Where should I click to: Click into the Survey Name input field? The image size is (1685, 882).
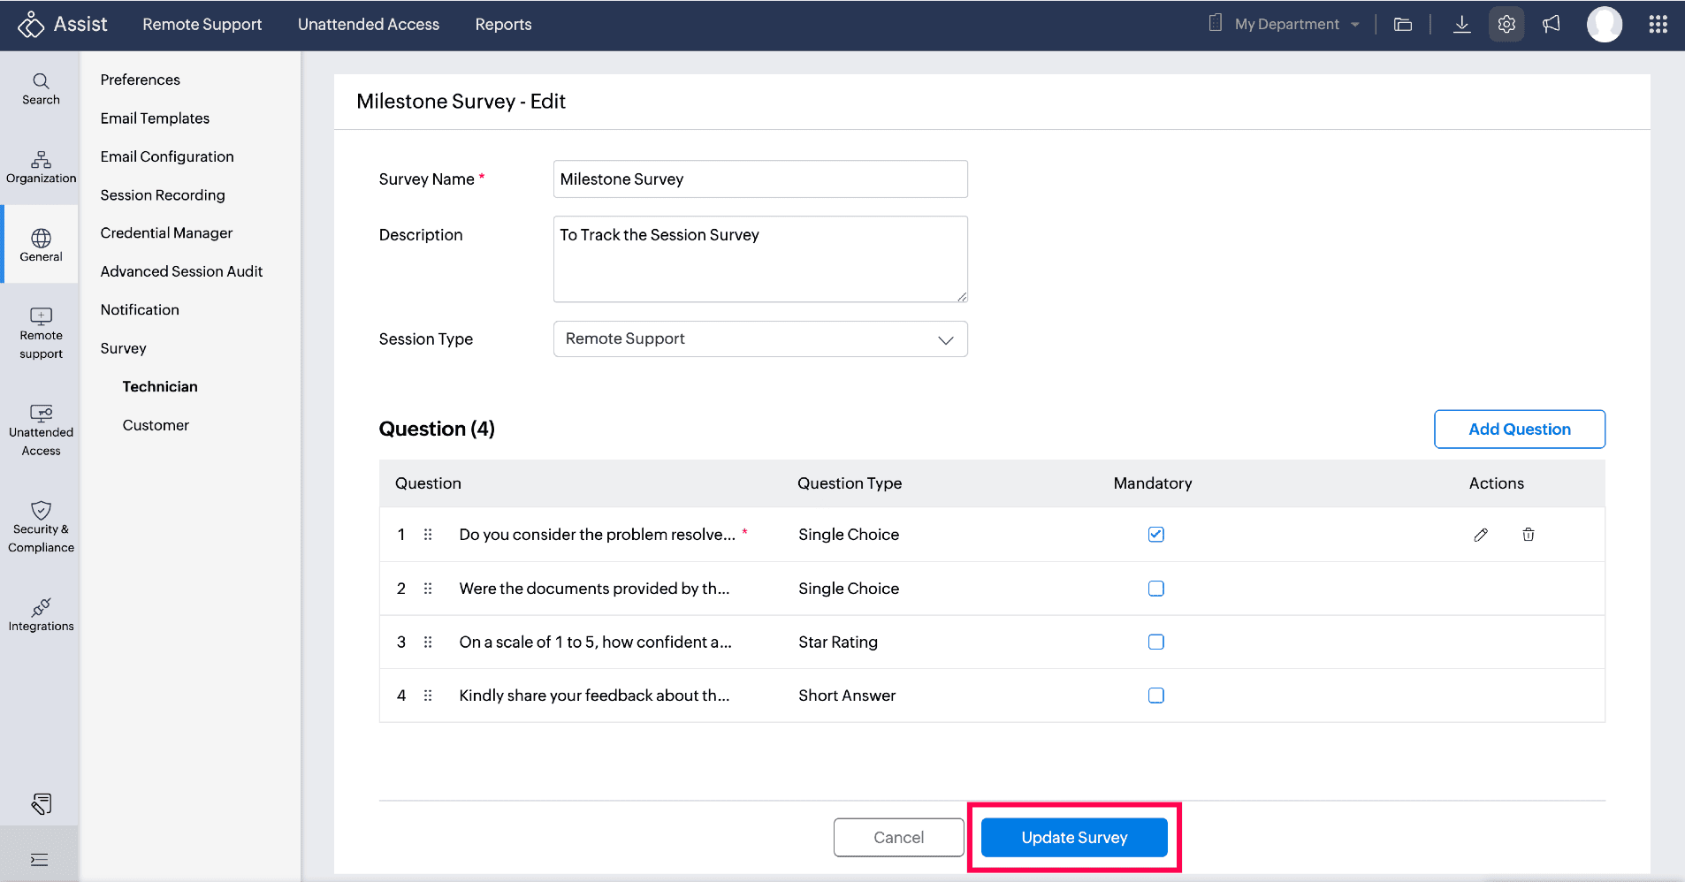click(x=759, y=179)
